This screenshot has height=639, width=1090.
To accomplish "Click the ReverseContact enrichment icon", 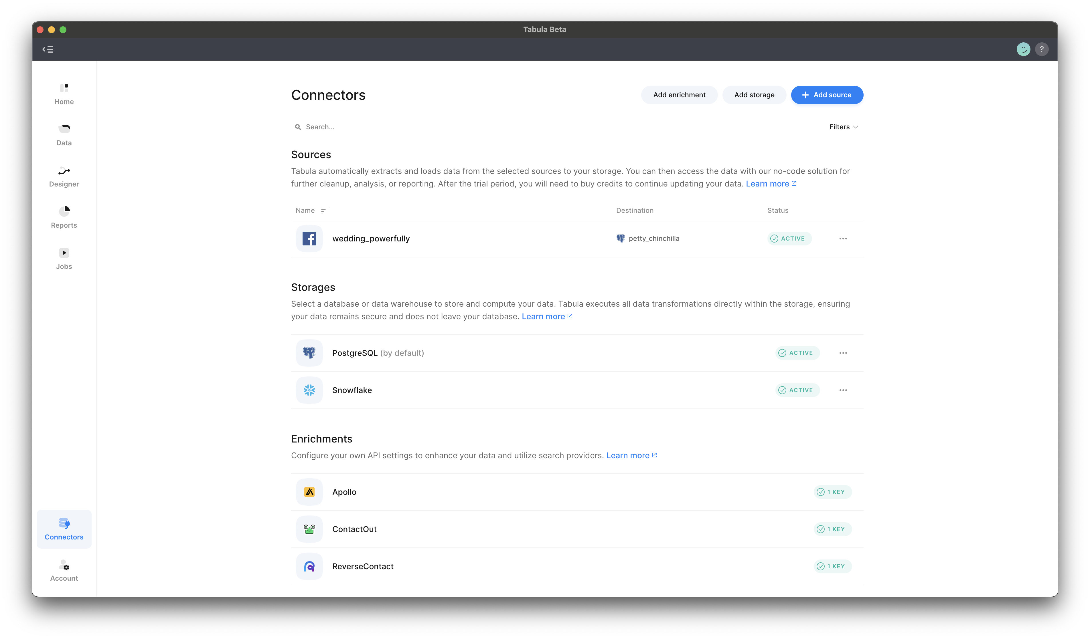I will point(309,566).
